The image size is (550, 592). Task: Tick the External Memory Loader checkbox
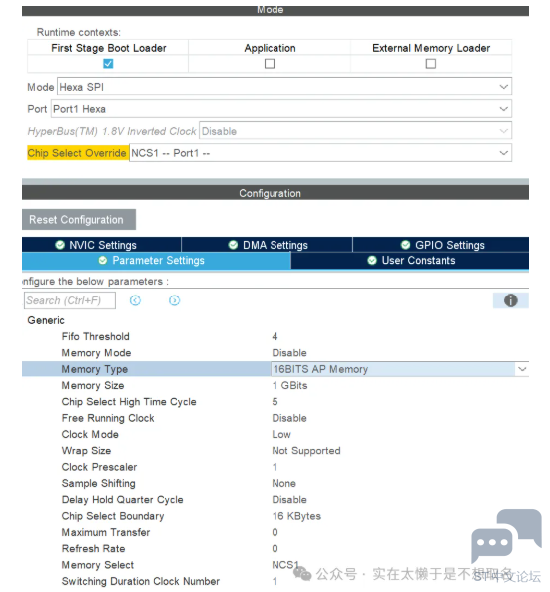pos(430,64)
